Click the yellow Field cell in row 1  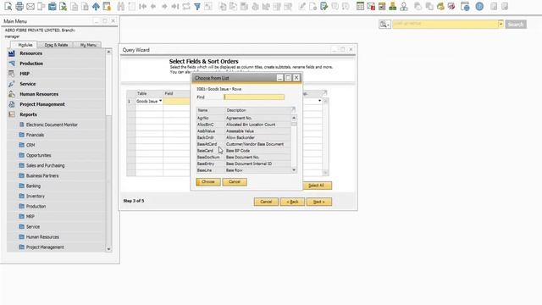click(x=177, y=101)
